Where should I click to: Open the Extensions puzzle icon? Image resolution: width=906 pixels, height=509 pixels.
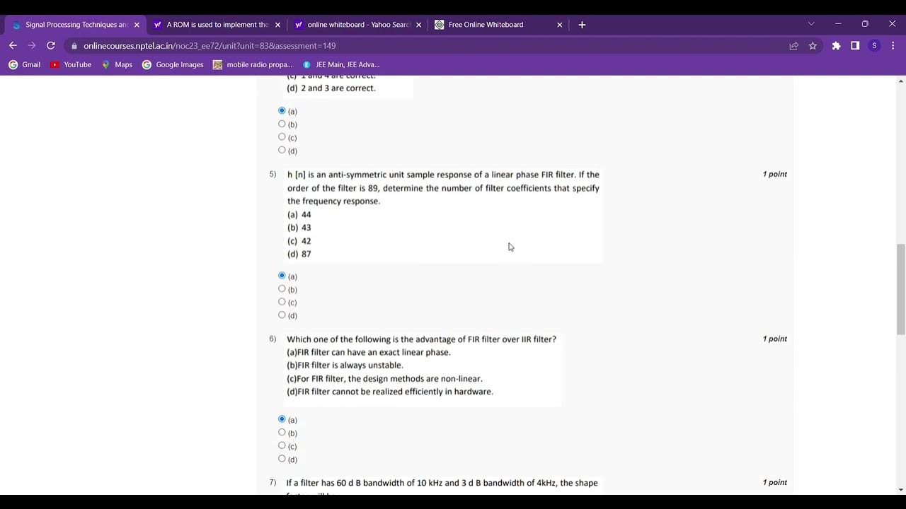[836, 45]
